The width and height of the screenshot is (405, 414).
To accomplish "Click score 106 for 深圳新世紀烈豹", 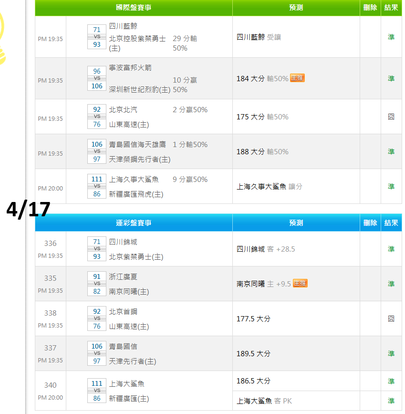I will 97,86.
